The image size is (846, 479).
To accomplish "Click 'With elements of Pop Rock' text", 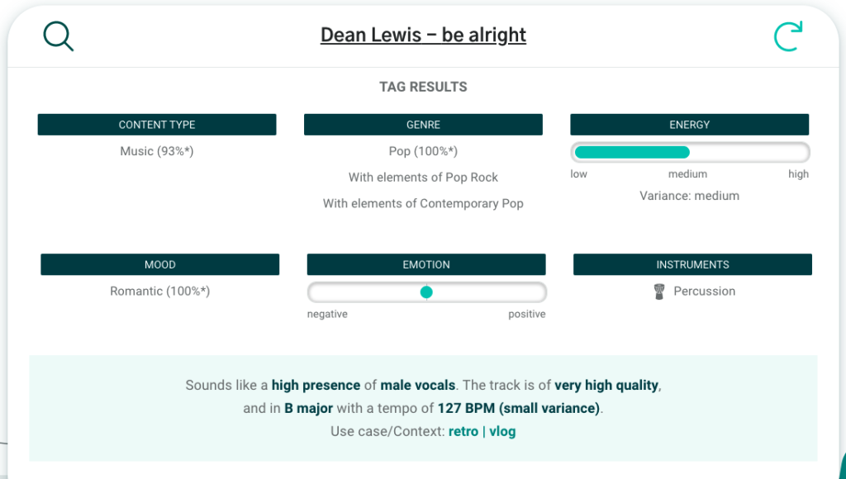I will (x=423, y=178).
